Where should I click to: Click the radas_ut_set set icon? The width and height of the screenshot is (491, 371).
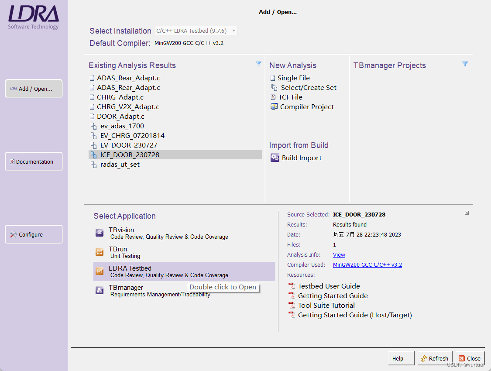coord(93,165)
